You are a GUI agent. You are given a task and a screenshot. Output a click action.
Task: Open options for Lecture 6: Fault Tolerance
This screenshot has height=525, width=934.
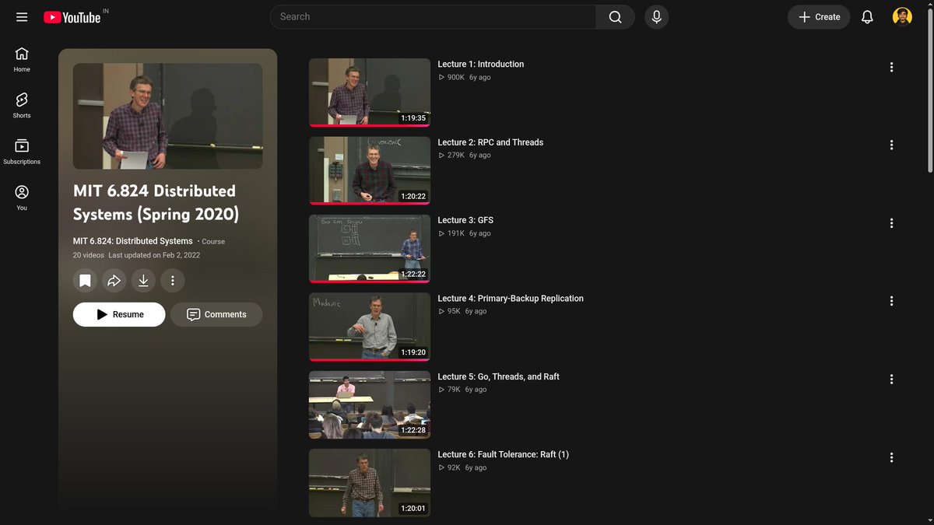coord(891,457)
